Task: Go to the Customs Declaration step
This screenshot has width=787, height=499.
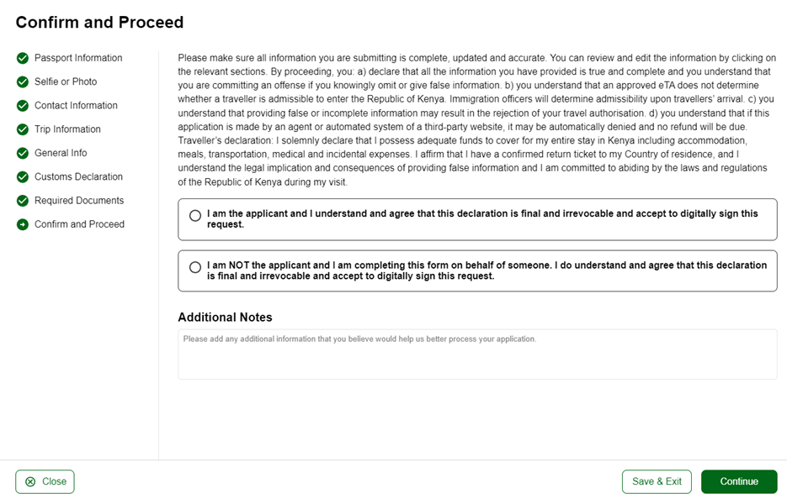Action: pos(79,176)
